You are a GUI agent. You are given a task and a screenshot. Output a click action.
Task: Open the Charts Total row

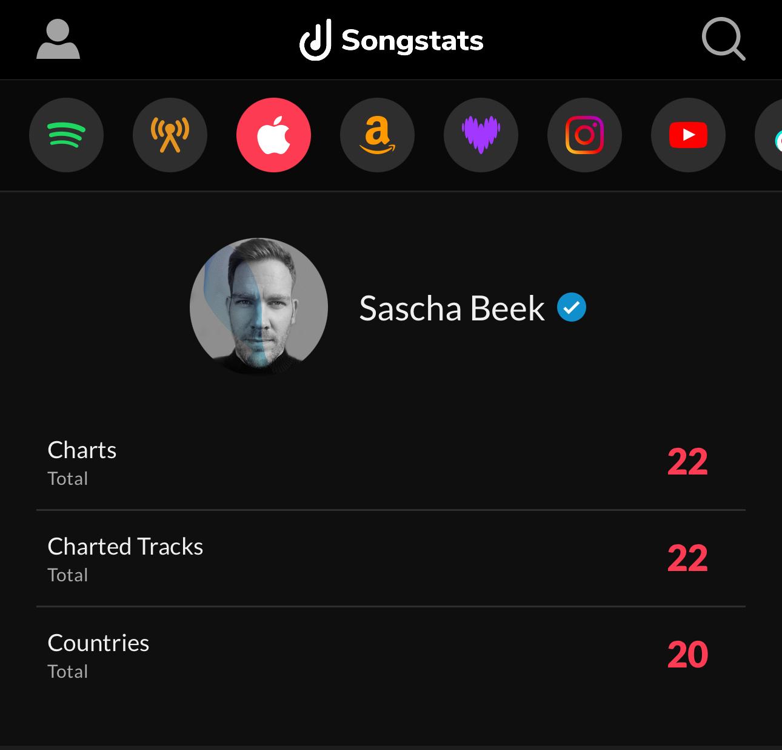tap(391, 462)
